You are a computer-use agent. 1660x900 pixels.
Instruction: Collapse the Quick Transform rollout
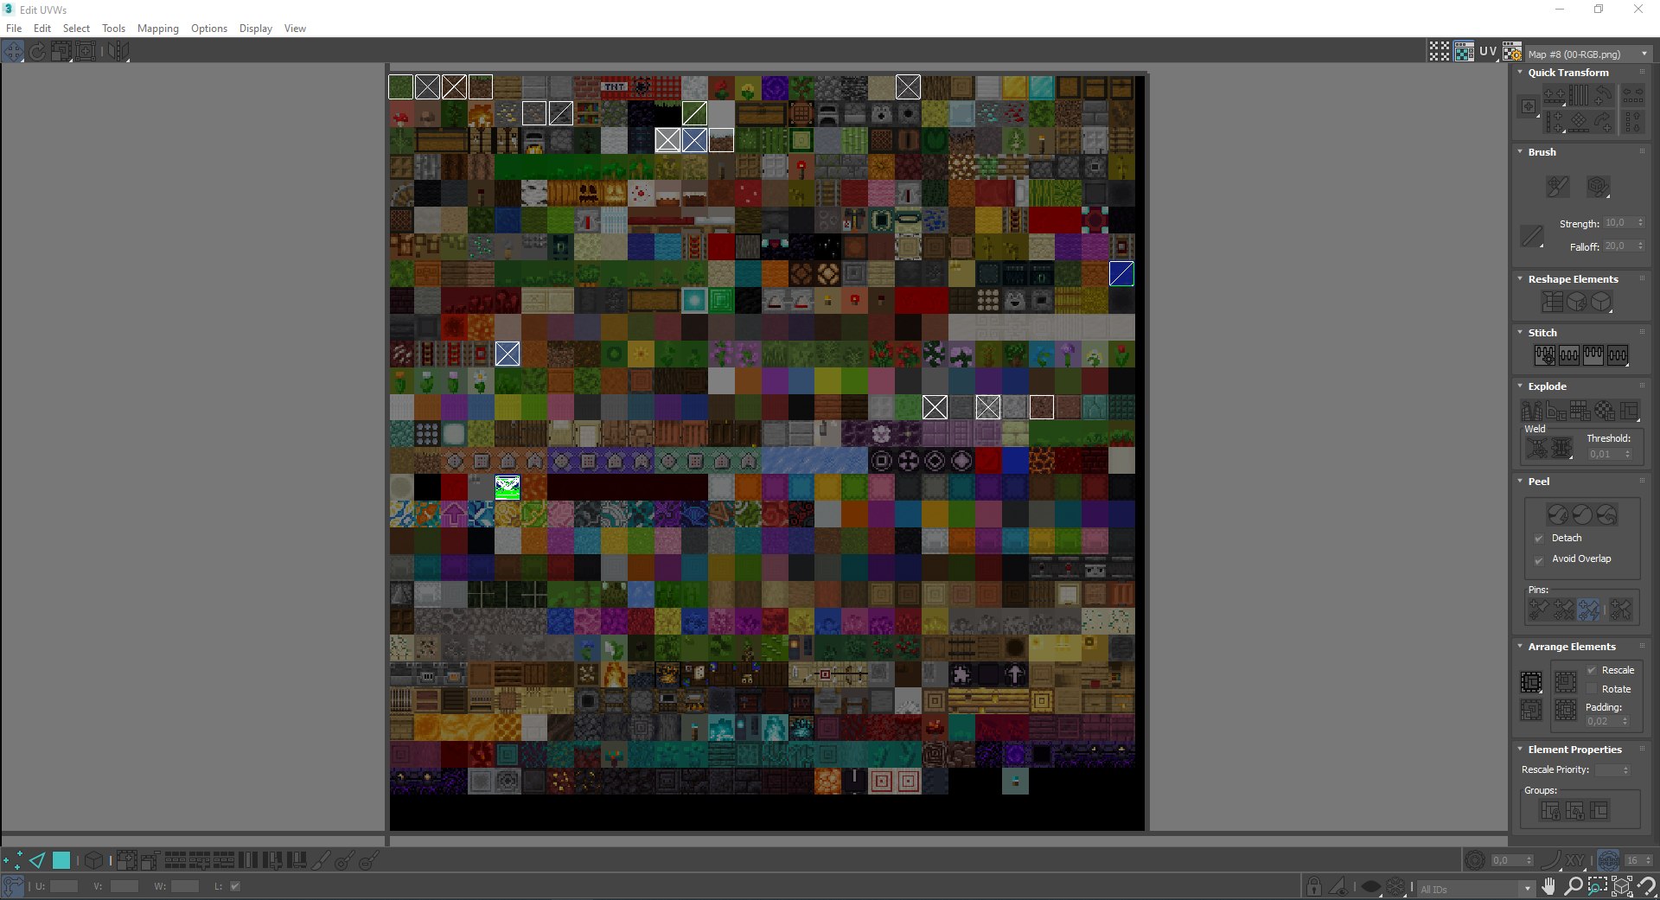coord(1520,73)
